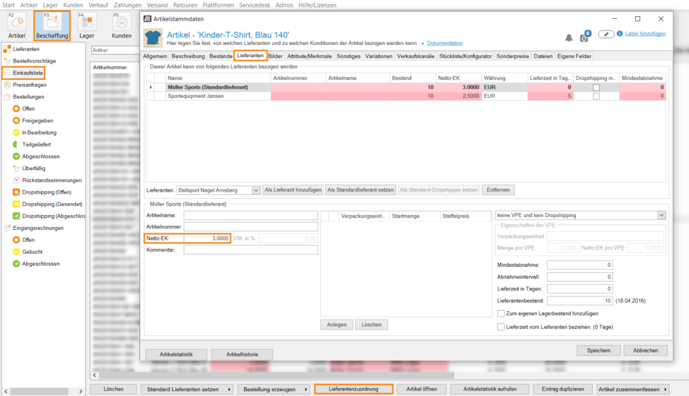The image size is (689, 396).
Task: Click into the Netto-EK input field
Action: 207,238
